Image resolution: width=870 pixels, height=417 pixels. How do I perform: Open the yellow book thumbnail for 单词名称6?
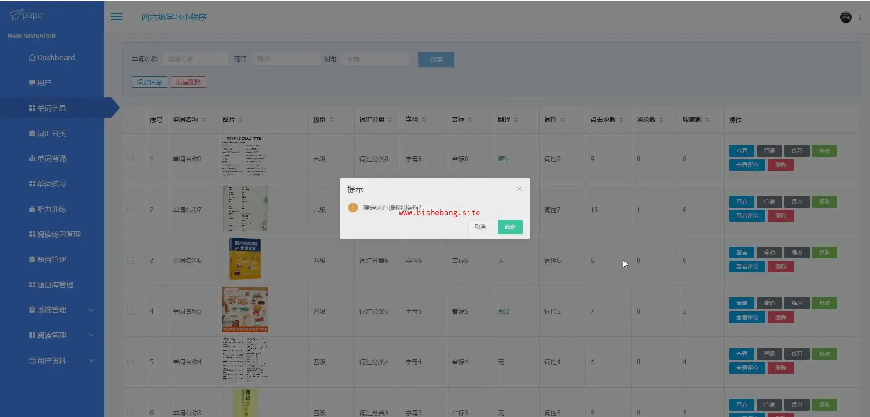[x=245, y=258]
